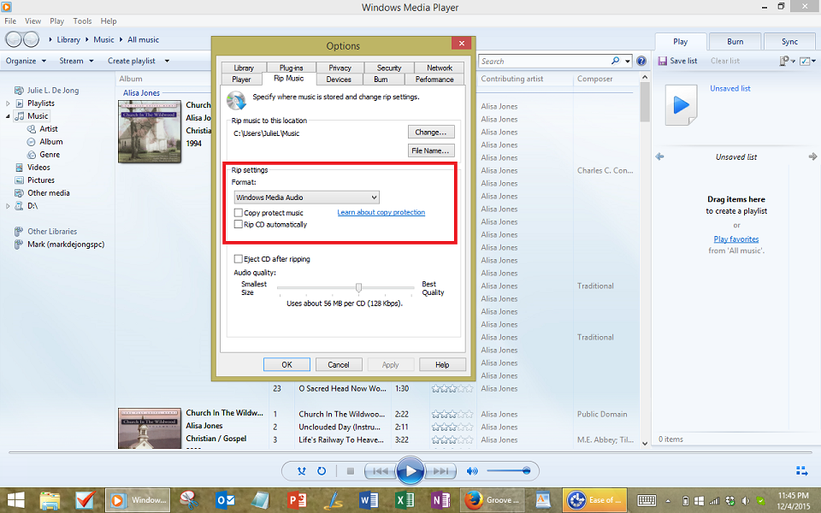Switch to the Devices tab in Options
The width and height of the screenshot is (821, 513).
[x=339, y=79]
